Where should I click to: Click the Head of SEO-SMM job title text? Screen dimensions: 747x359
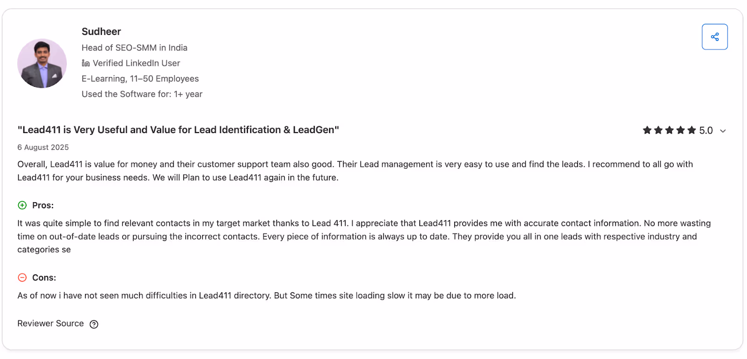tap(134, 47)
